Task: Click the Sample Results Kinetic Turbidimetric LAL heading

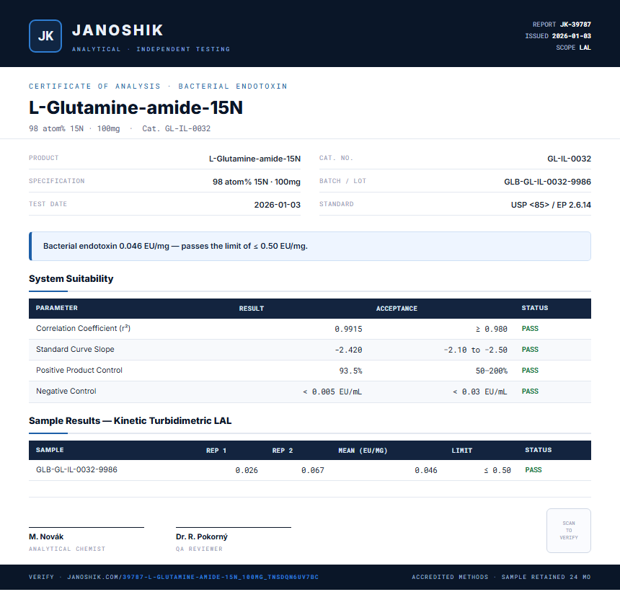Action: 130,420
